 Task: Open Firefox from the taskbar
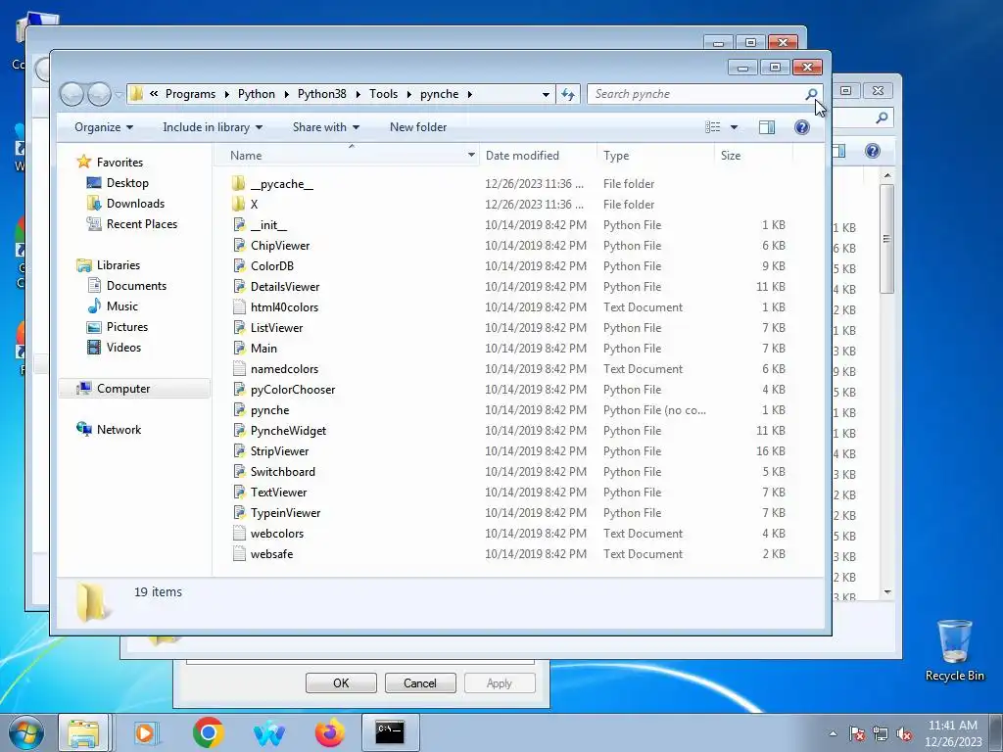tap(329, 732)
